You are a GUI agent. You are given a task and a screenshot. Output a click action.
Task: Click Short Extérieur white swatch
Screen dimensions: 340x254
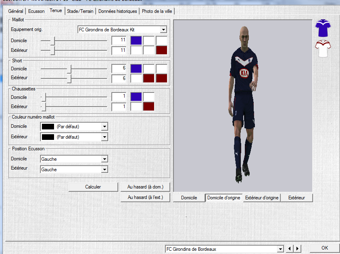136,78
